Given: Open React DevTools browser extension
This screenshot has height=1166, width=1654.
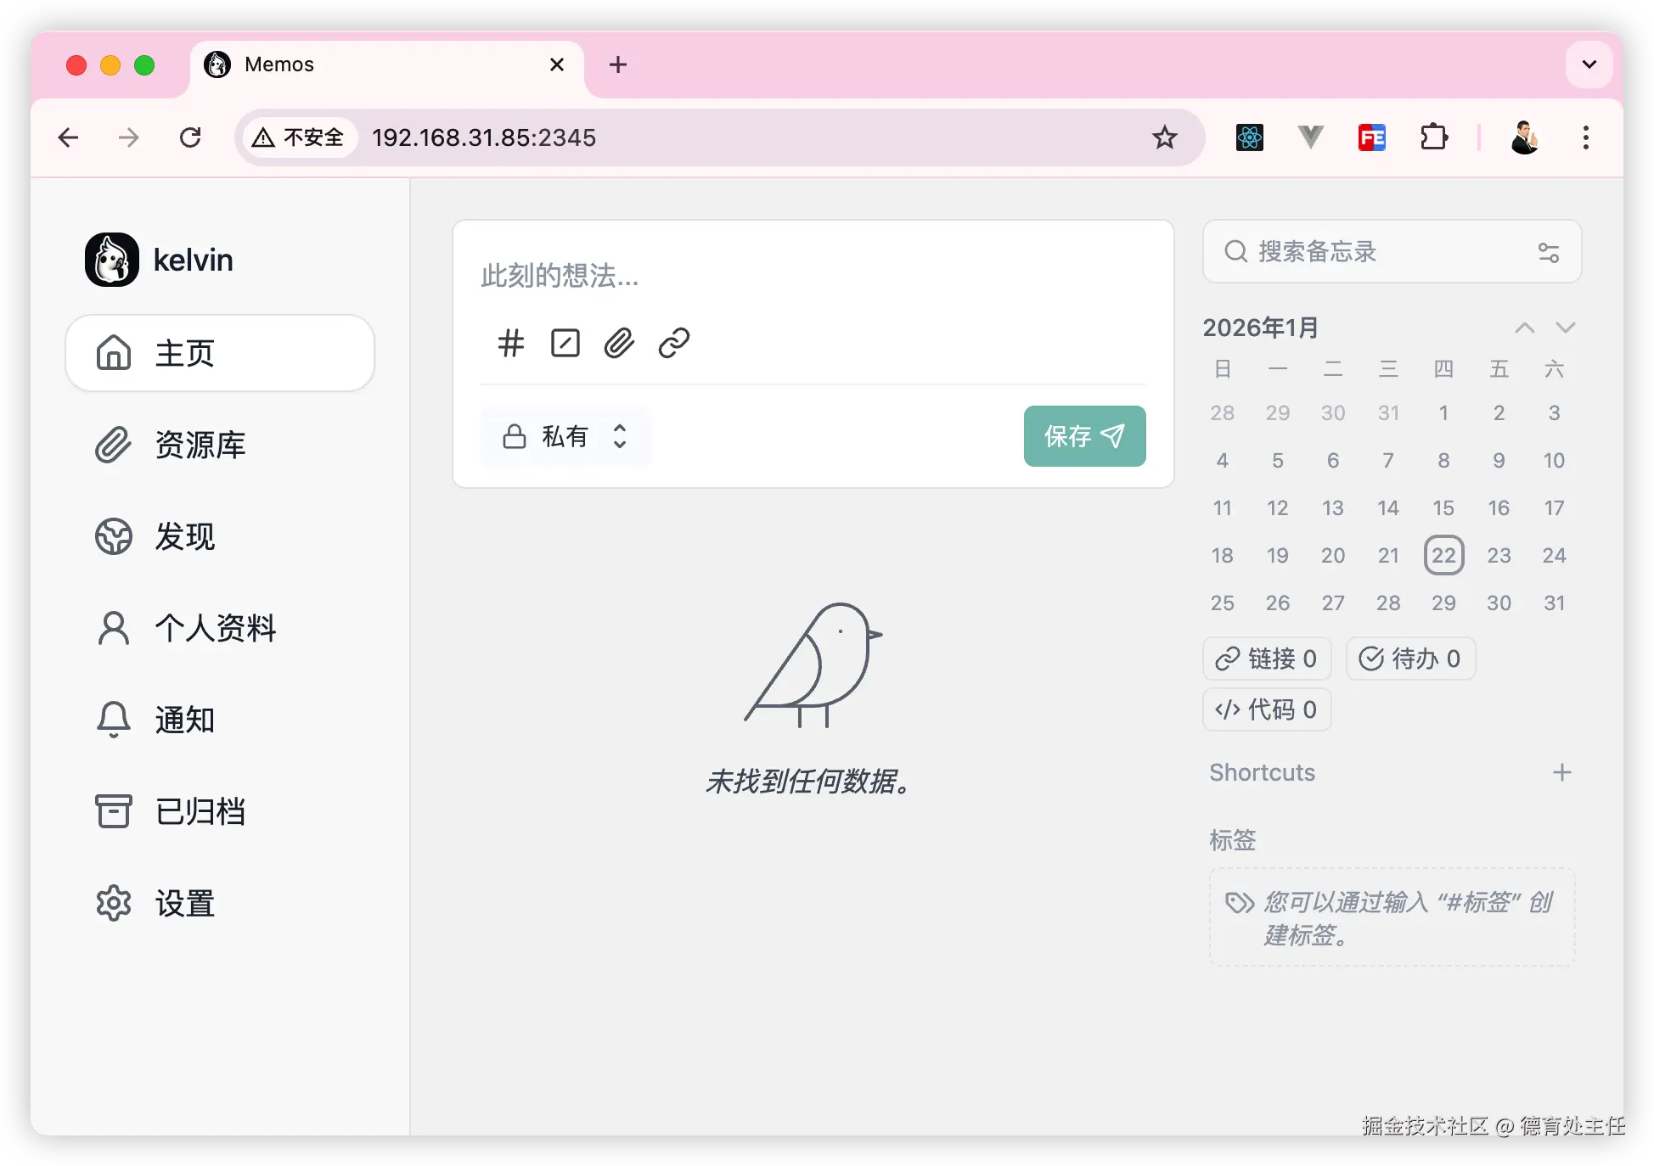Looking at the screenshot, I should [x=1249, y=137].
